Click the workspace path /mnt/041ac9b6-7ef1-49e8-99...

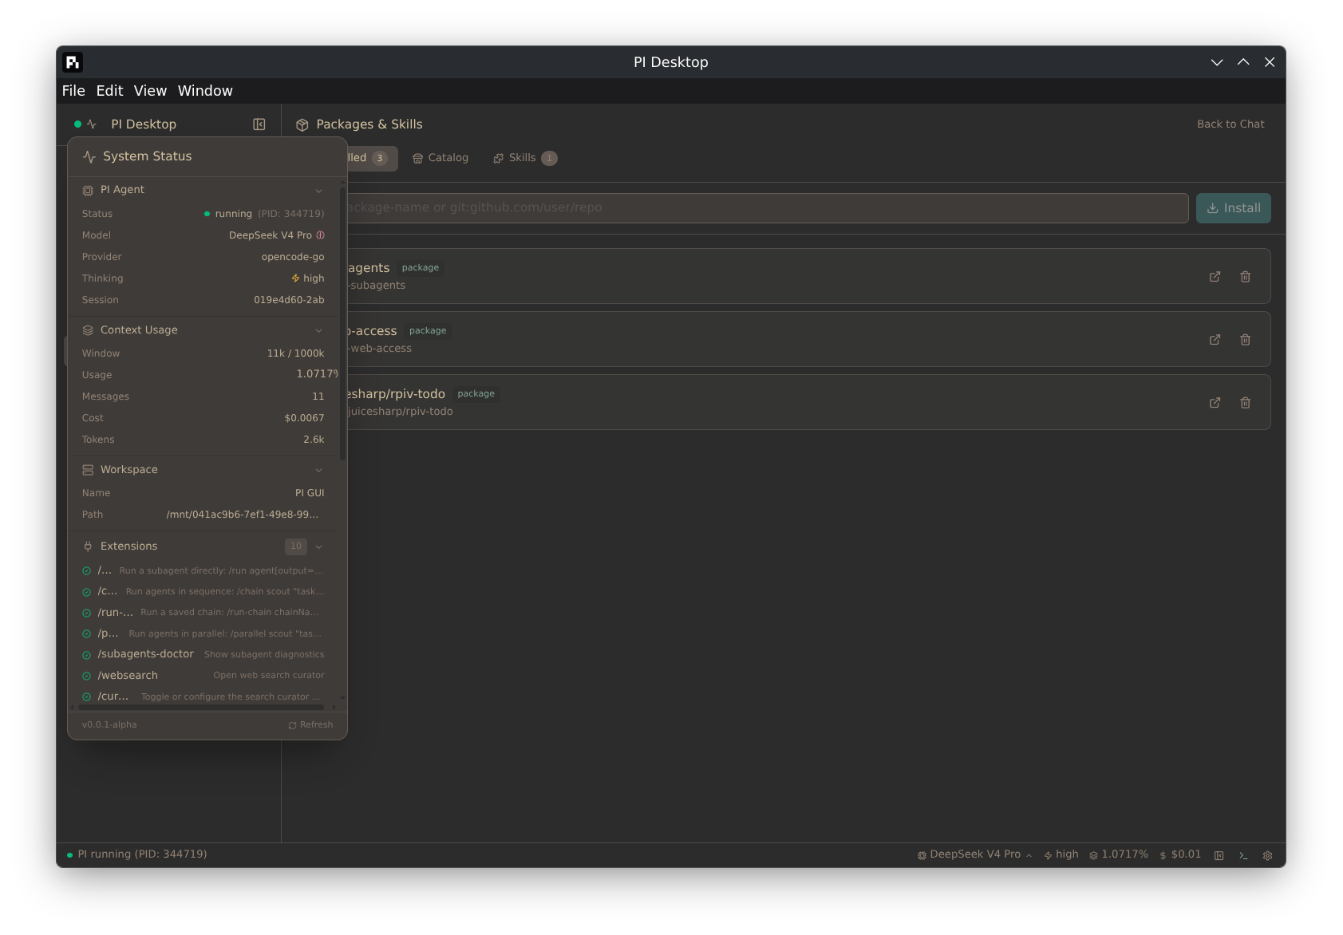(x=243, y=515)
